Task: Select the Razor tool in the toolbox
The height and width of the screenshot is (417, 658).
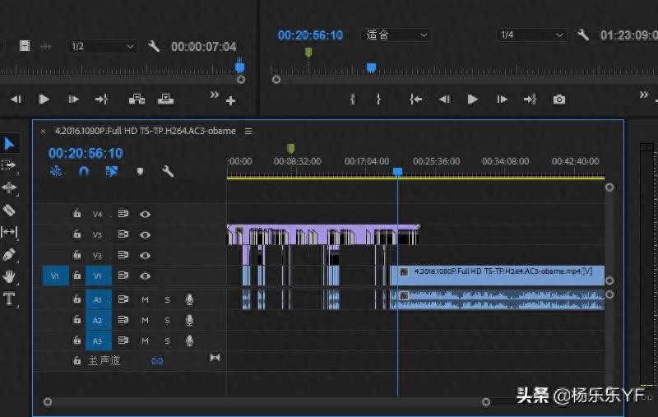Action: click(x=9, y=211)
